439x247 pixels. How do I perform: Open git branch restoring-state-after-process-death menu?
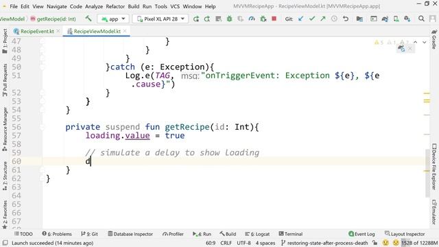tap(324, 243)
